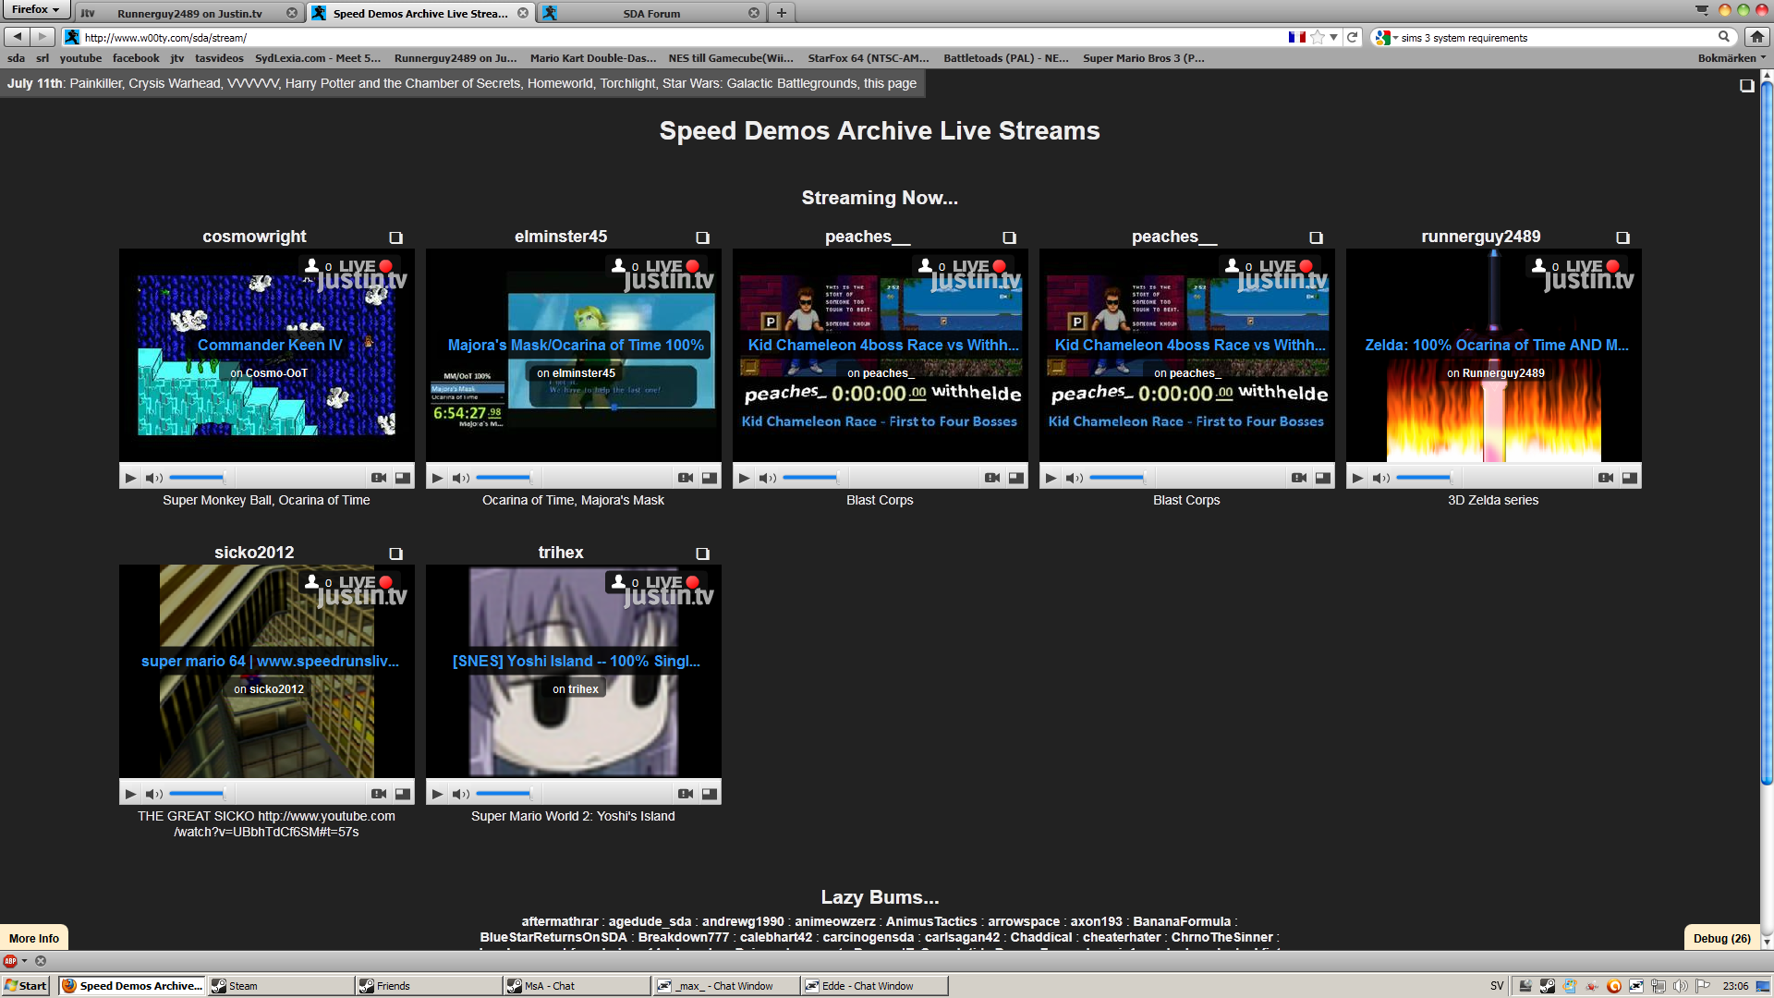
Task: Toggle the square box next to cosmowright
Action: click(x=395, y=237)
